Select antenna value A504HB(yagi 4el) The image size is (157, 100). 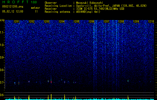88,12
